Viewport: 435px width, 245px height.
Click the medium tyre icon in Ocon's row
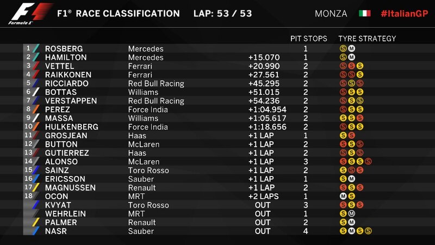[x=343, y=197]
